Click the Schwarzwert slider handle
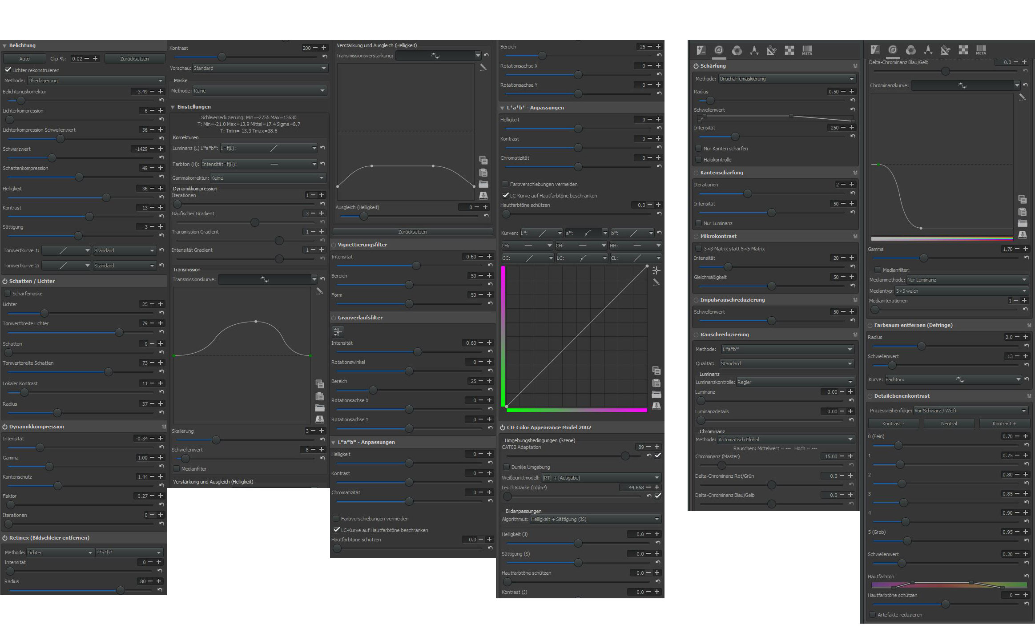This screenshot has height=637, width=1035. (52, 158)
